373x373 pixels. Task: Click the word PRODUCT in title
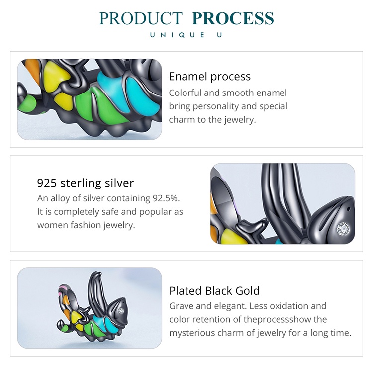pyautogui.click(x=142, y=18)
